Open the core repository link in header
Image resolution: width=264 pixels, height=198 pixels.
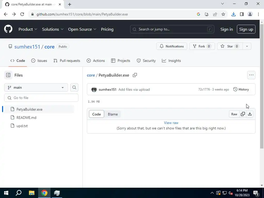tap(49, 47)
